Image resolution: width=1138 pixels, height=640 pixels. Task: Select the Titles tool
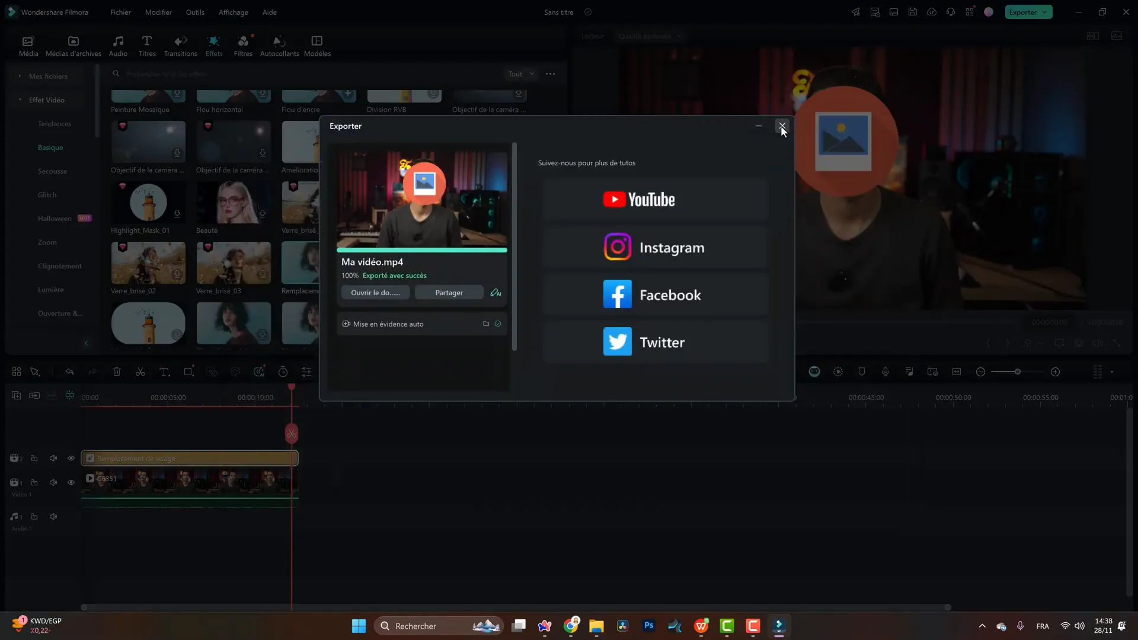(147, 44)
